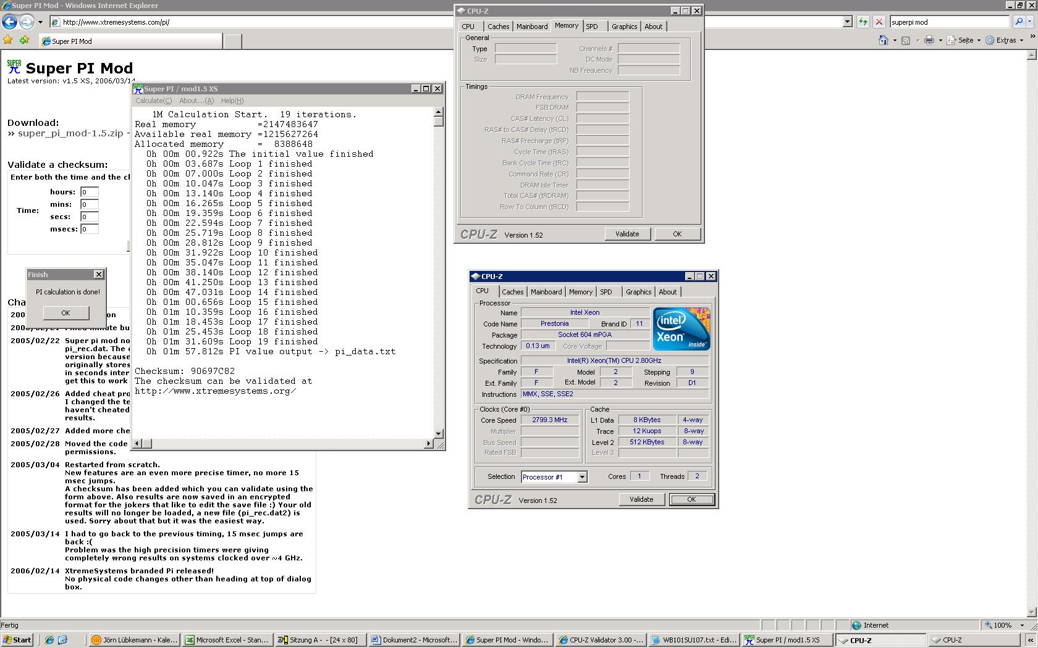Open Caches tab in lower CPU-Z window
1038x648 pixels.
pyautogui.click(x=513, y=292)
